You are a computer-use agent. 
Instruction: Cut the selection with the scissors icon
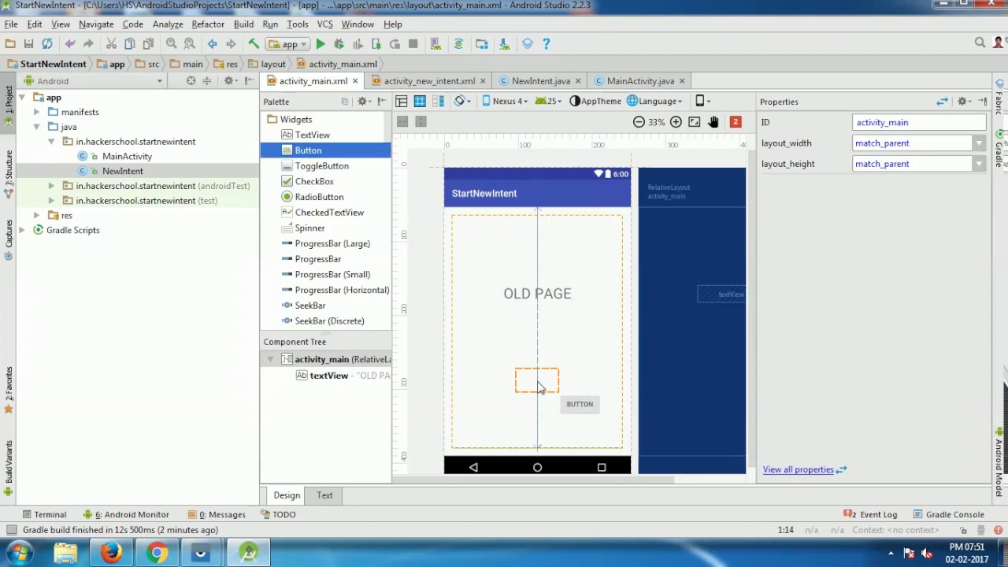point(111,44)
